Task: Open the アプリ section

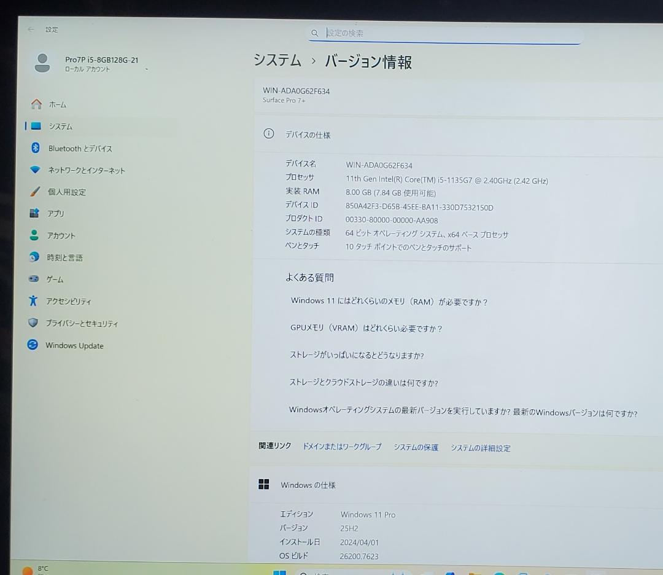Action: [55, 213]
